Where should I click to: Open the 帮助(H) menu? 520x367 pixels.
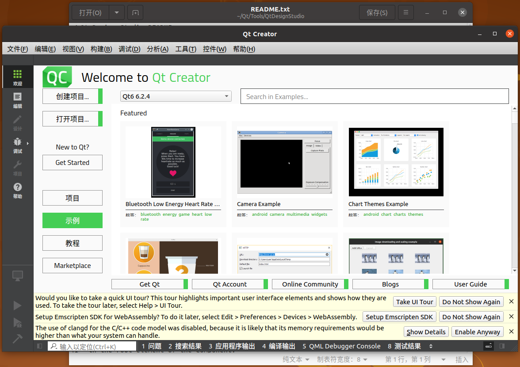tap(244, 49)
